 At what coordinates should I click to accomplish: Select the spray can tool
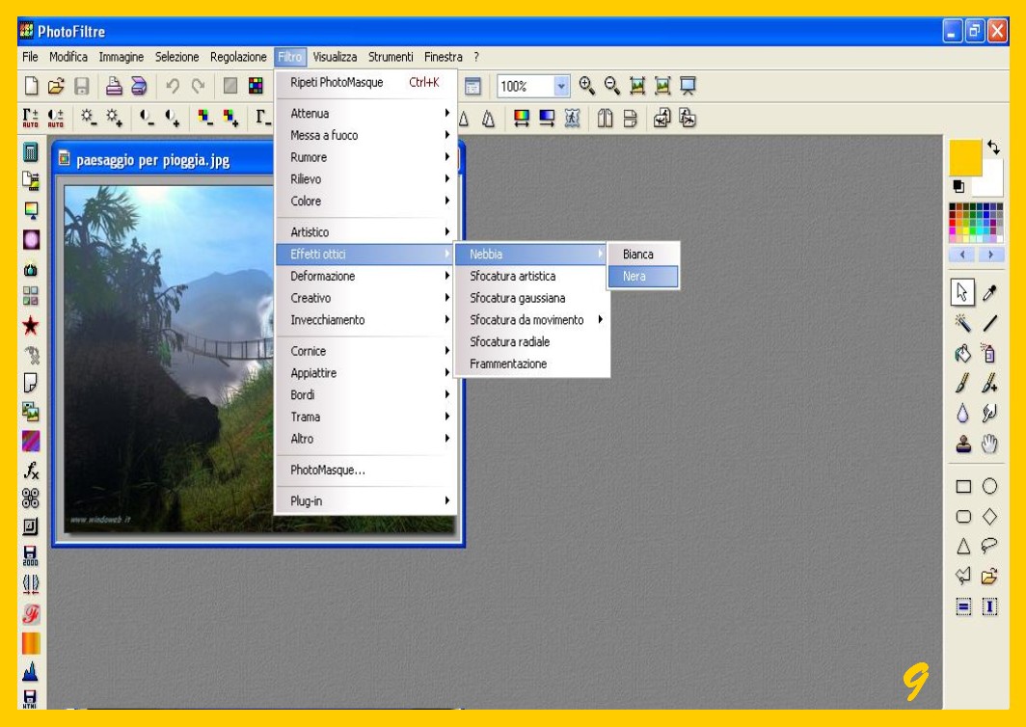pyautogui.click(x=989, y=354)
